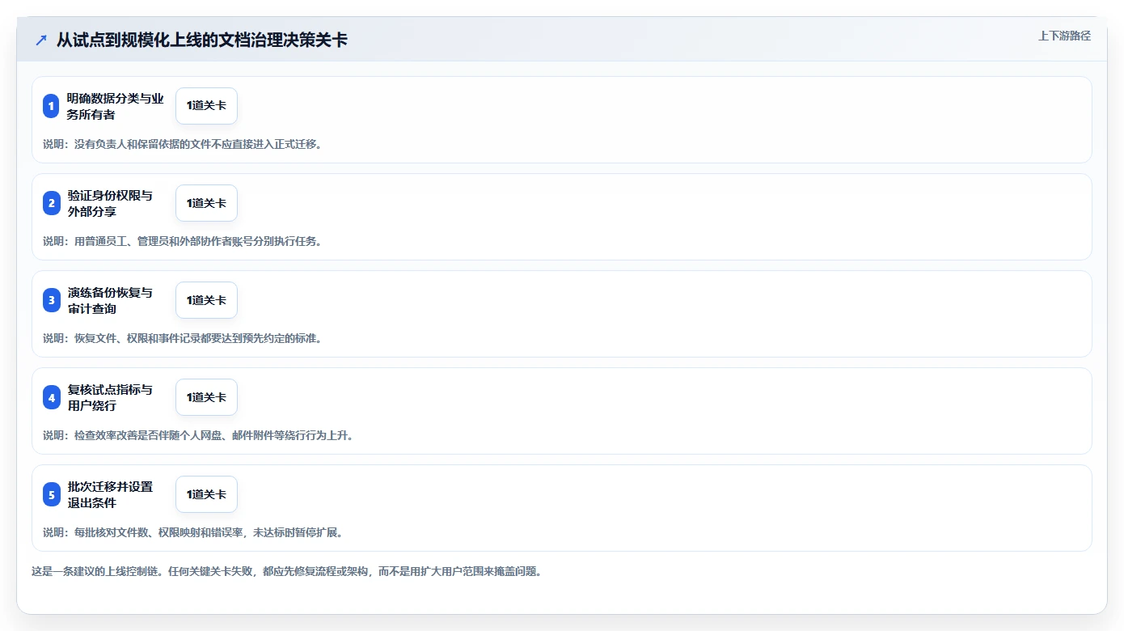Click the note about 个人网盘、邮件附件等绕行行为上升
This screenshot has height=631, width=1124.
click(x=198, y=435)
